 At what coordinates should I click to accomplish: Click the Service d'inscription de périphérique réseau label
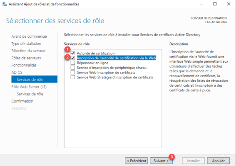pos(112,68)
